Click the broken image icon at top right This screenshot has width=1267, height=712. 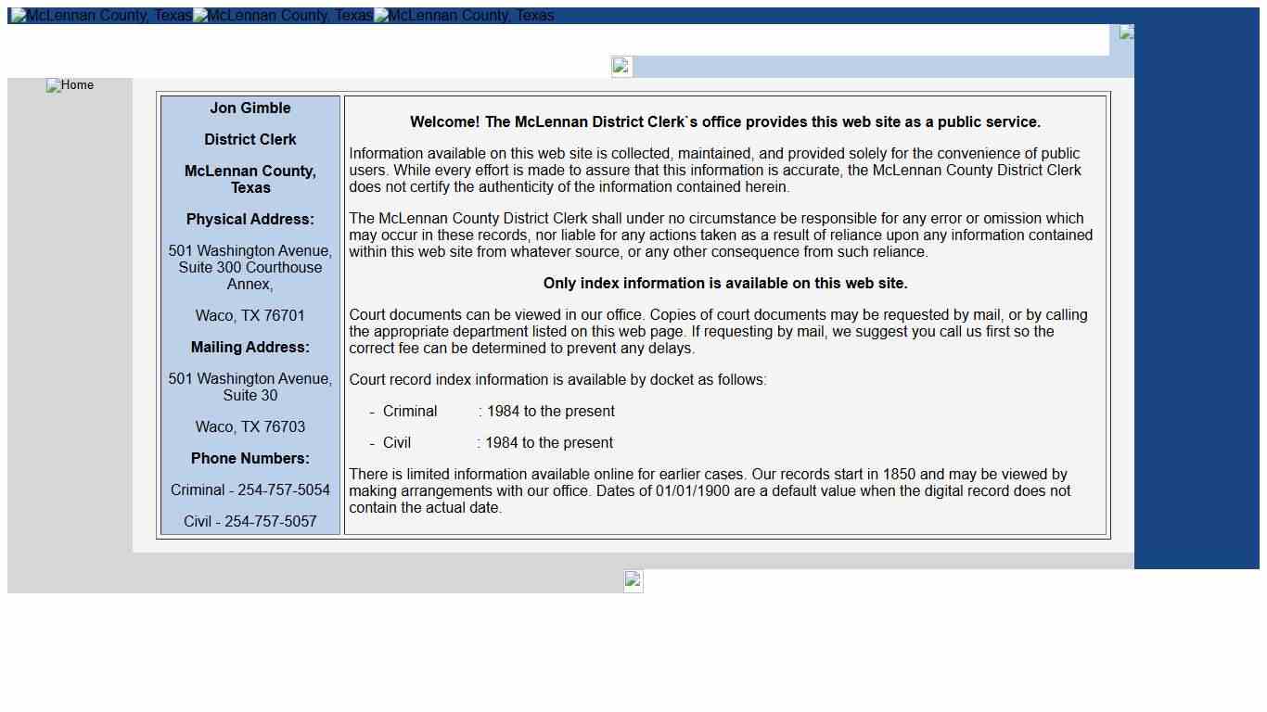(1126, 32)
